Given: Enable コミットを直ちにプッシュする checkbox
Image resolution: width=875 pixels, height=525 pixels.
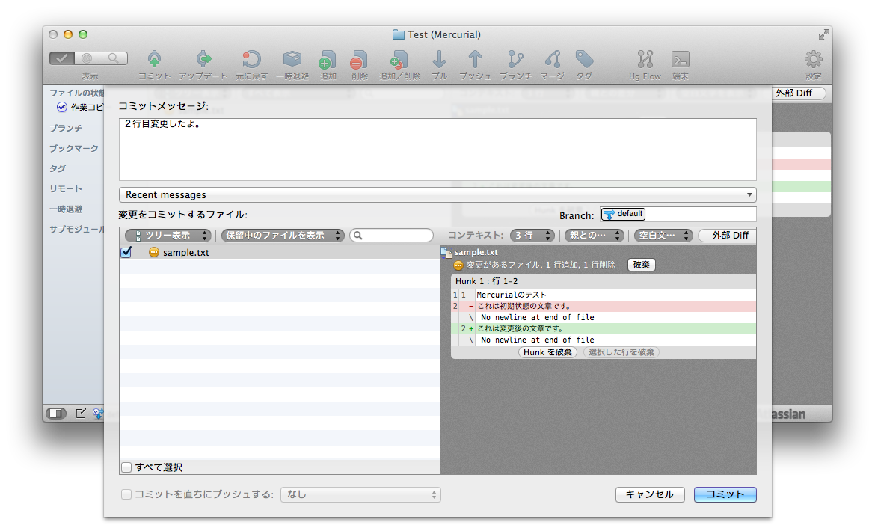Looking at the screenshot, I should (x=126, y=494).
